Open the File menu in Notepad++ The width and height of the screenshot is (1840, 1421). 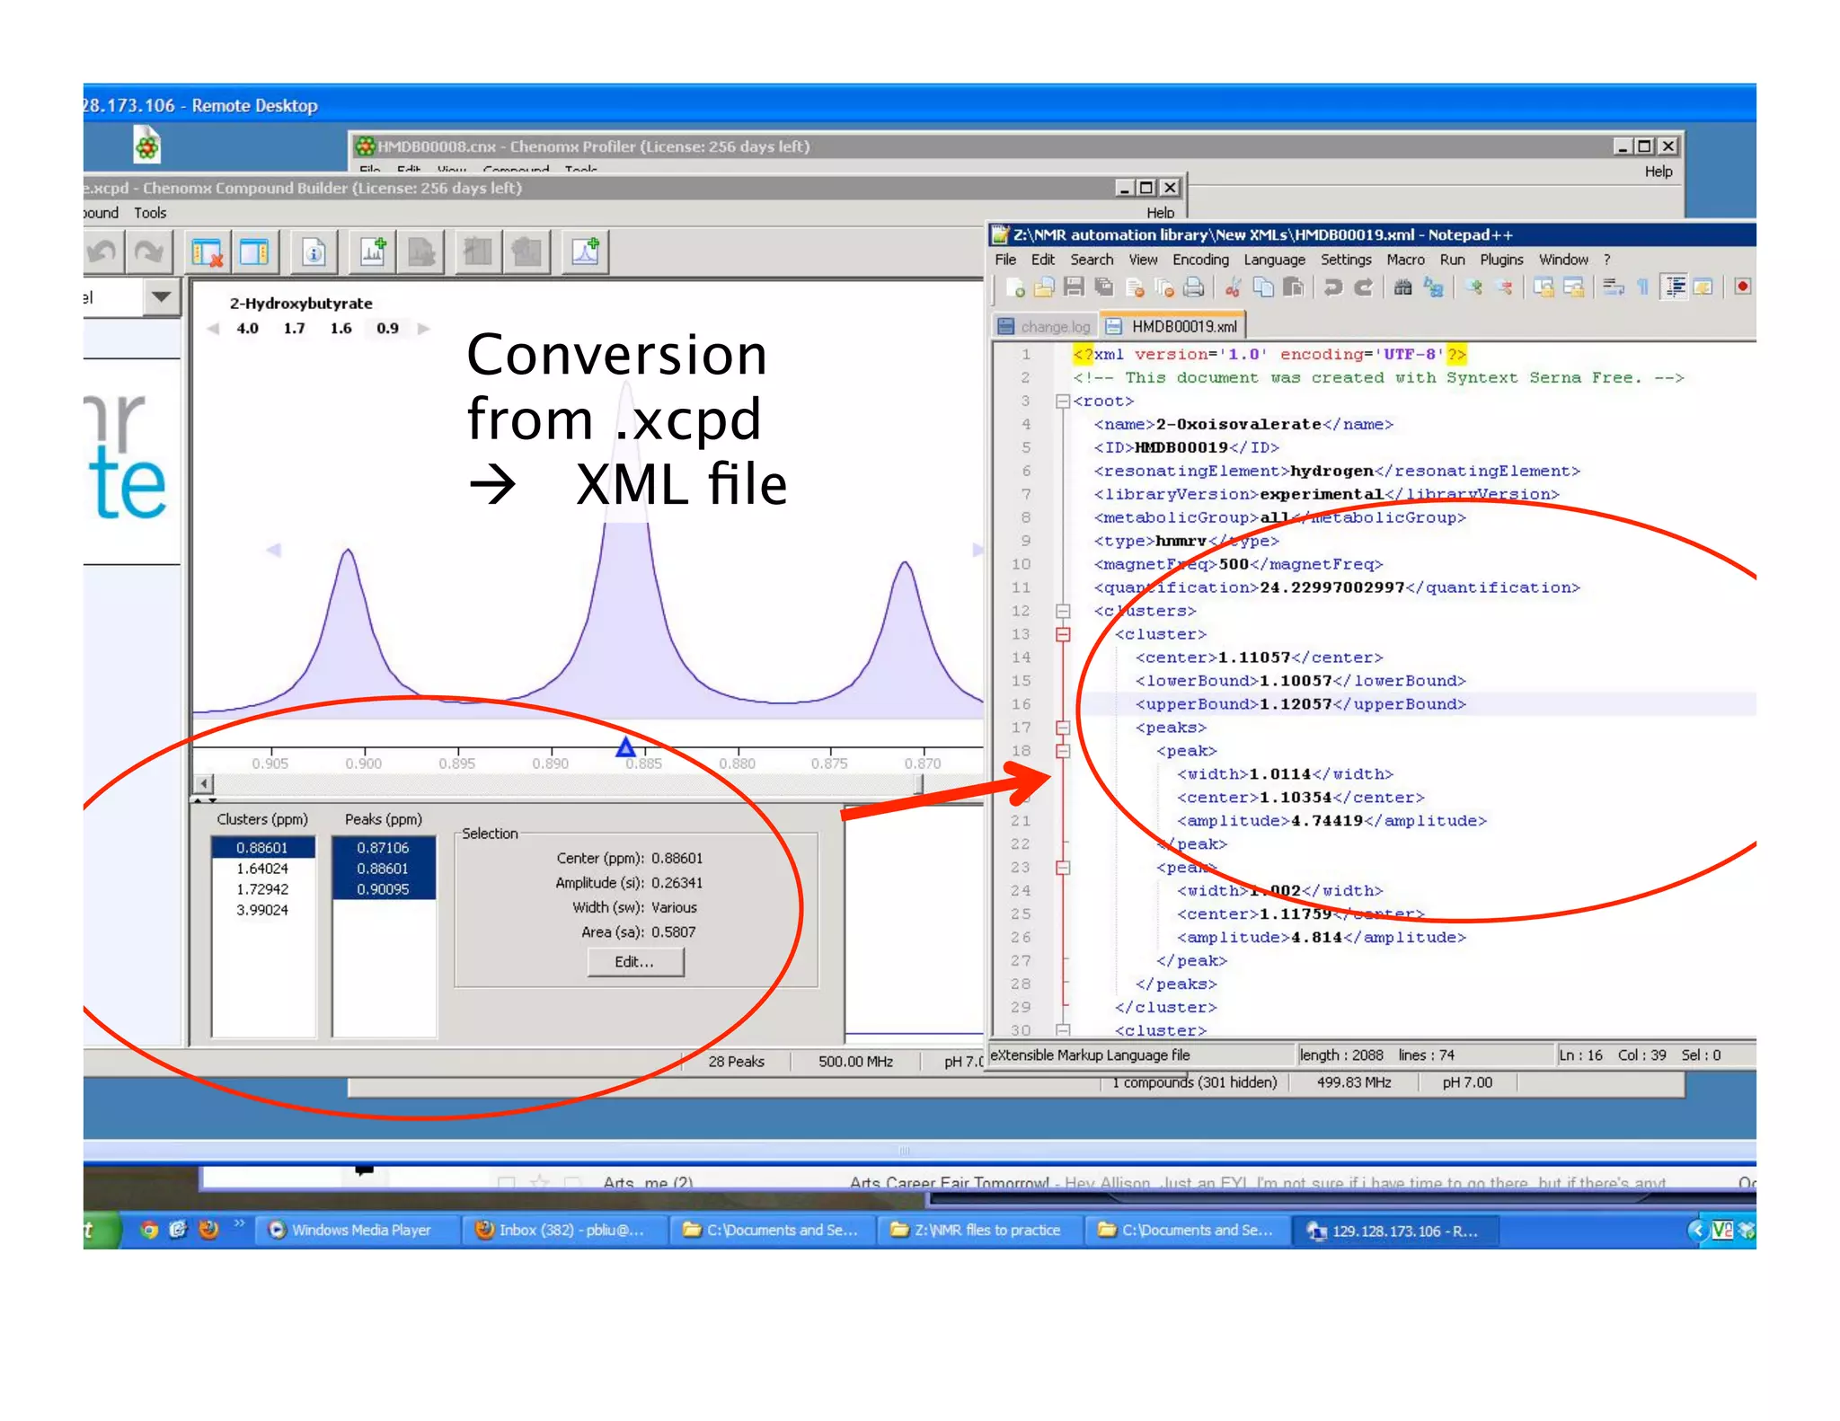tap(1005, 260)
